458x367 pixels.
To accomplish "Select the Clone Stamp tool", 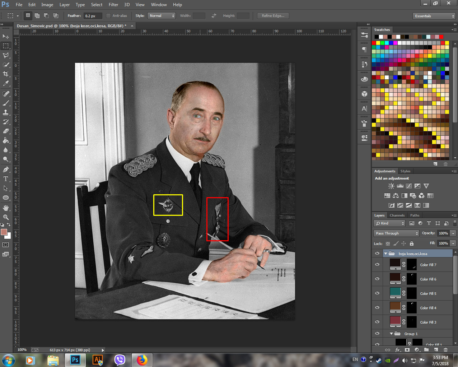I will click(x=6, y=112).
